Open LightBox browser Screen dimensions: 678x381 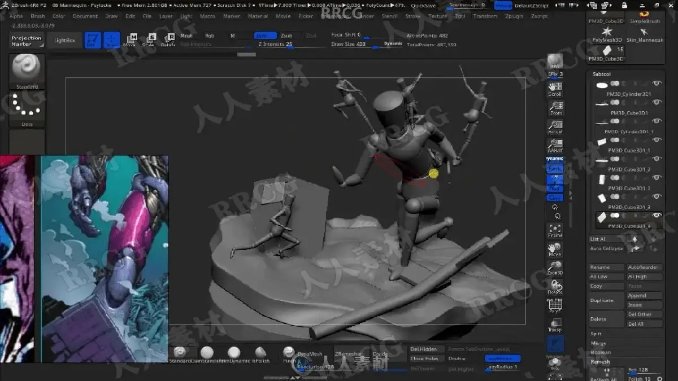pos(64,41)
